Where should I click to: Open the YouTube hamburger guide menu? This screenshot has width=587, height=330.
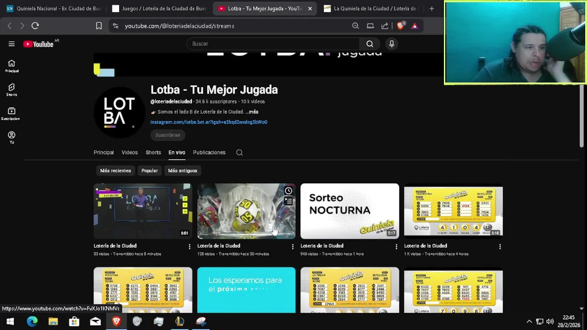click(x=11, y=44)
